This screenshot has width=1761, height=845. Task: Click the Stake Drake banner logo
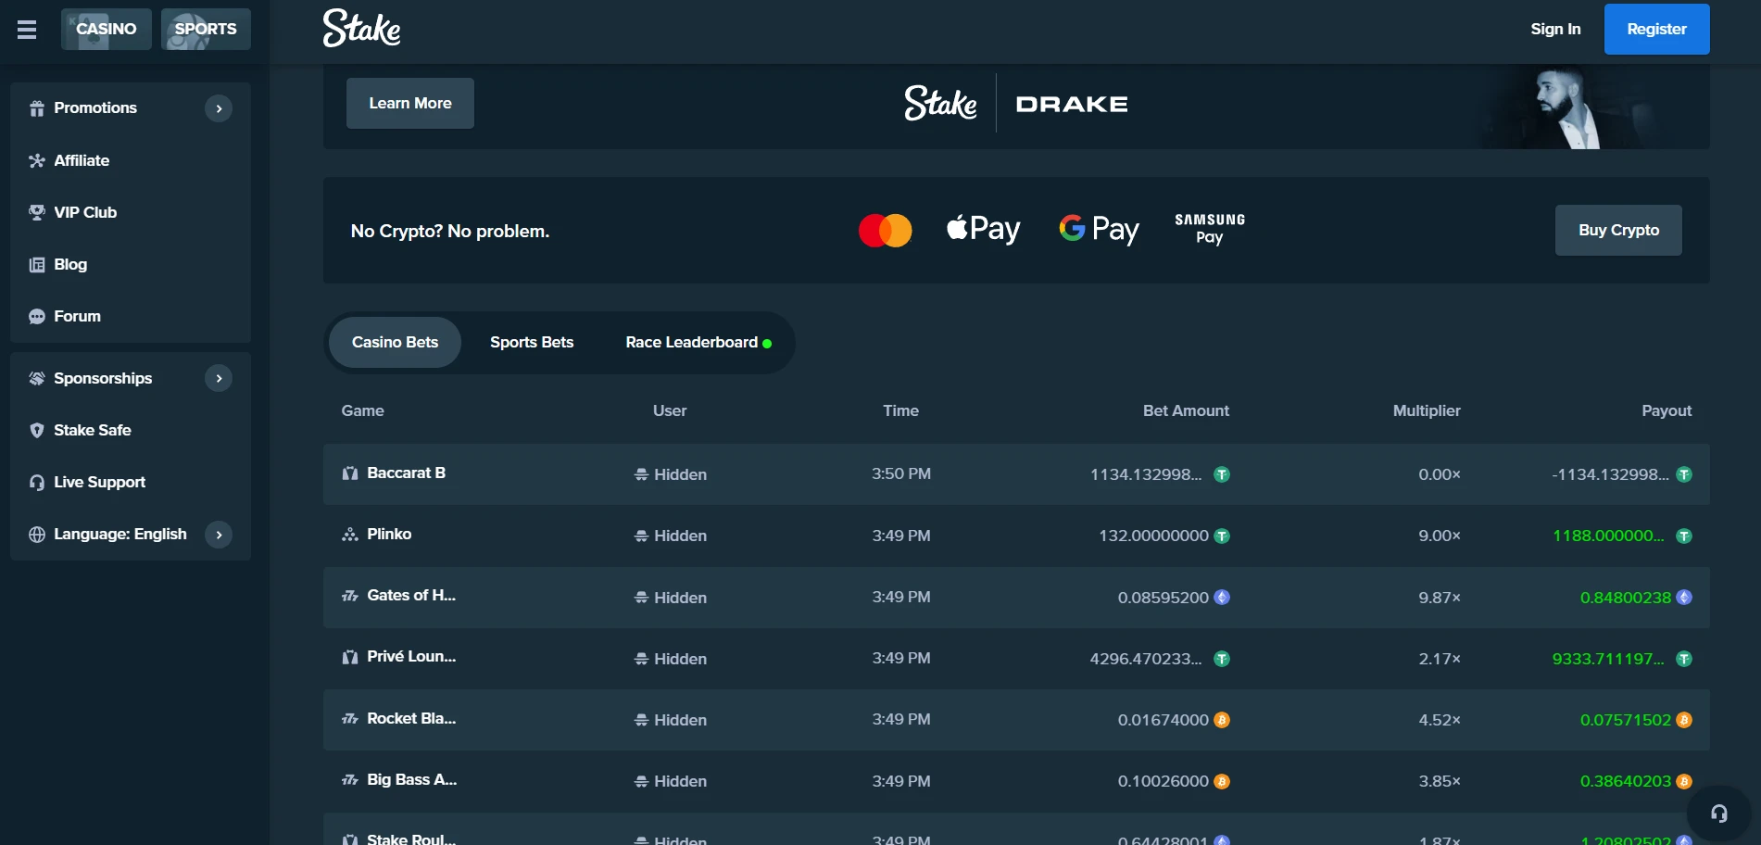(1016, 103)
